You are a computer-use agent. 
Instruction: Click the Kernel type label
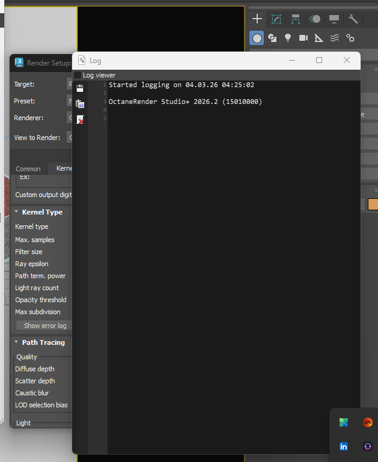[x=32, y=226]
